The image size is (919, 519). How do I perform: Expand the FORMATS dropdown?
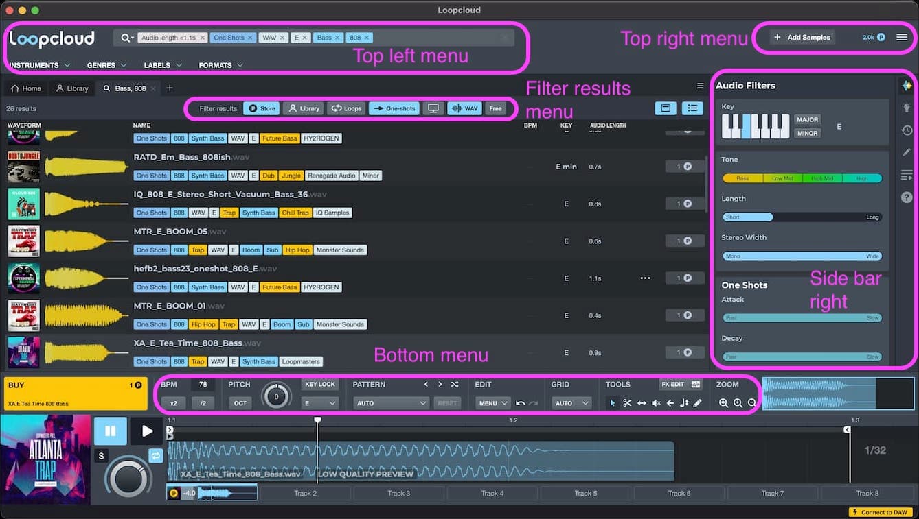(x=221, y=65)
